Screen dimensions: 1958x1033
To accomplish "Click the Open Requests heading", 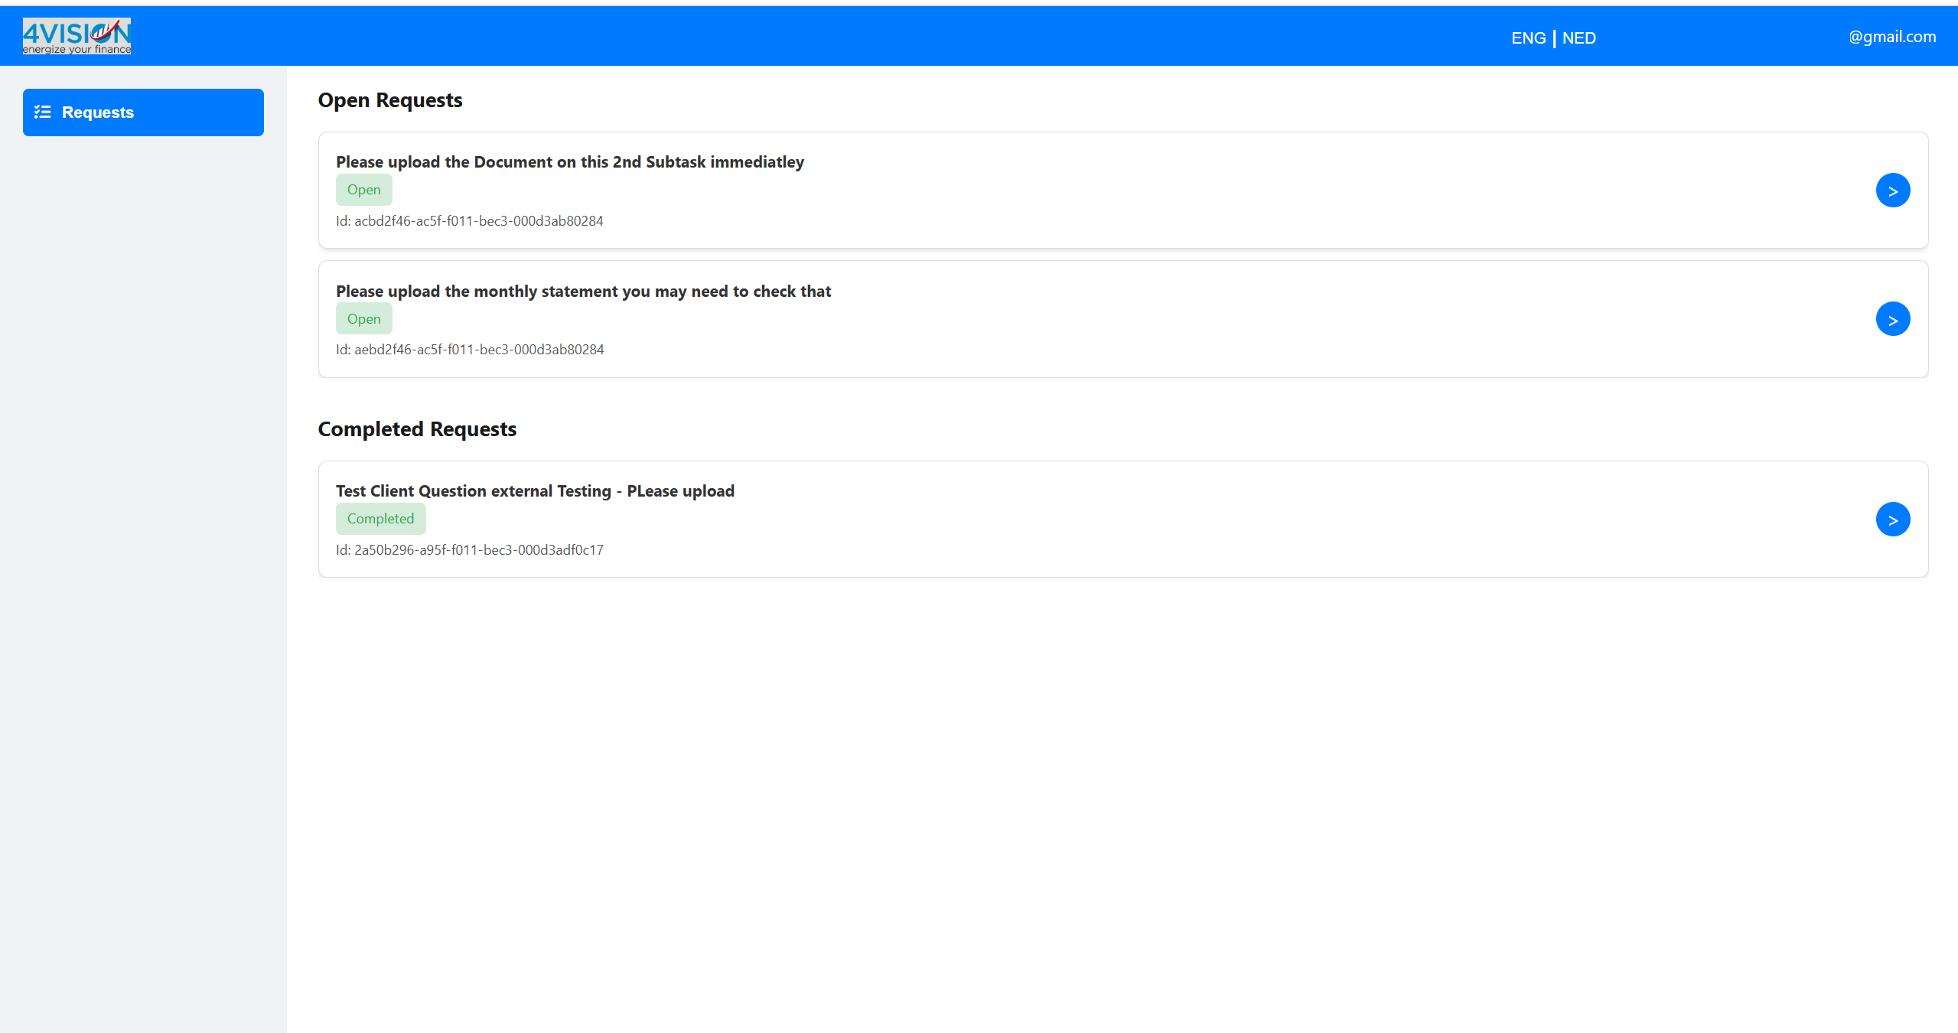I will point(390,100).
